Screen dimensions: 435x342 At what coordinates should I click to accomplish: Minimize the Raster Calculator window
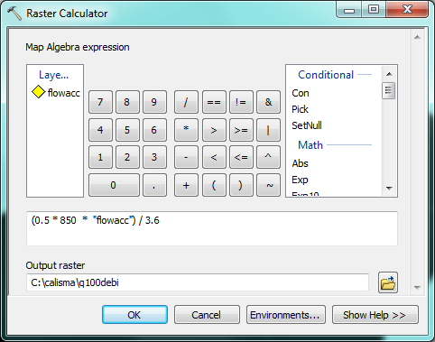coord(349,11)
